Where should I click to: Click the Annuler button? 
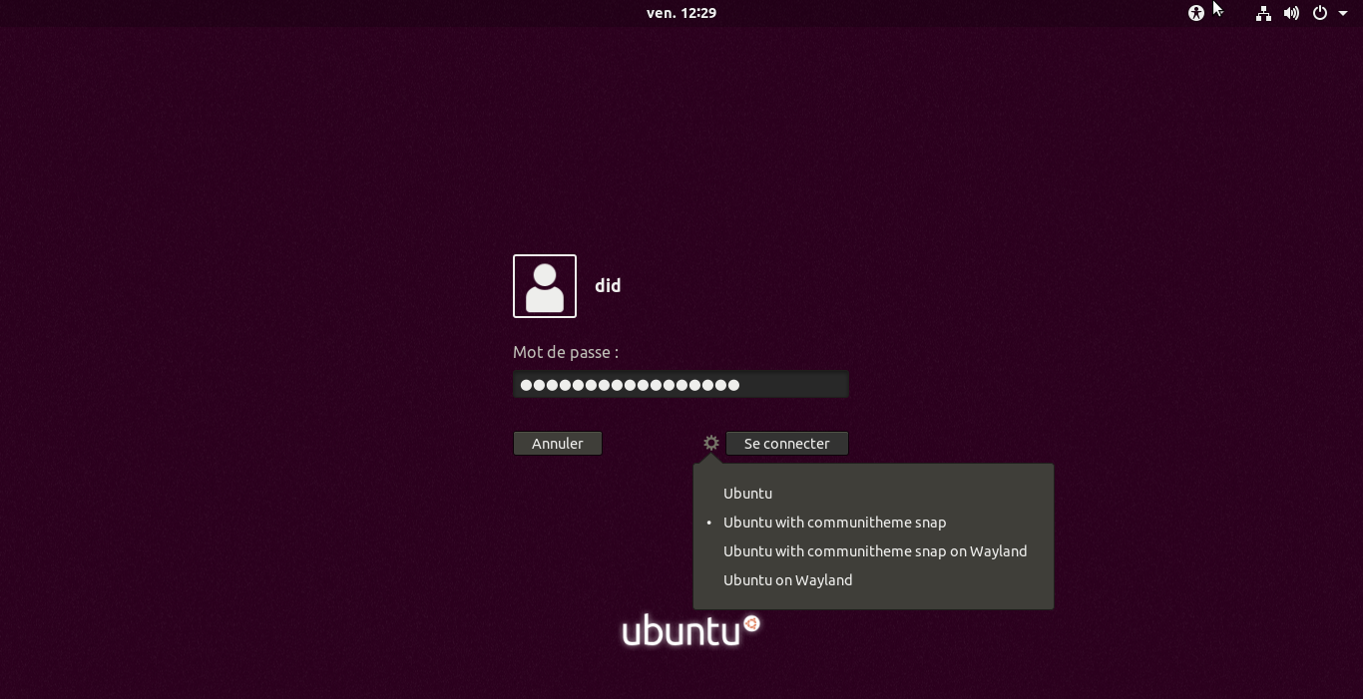[x=558, y=443]
